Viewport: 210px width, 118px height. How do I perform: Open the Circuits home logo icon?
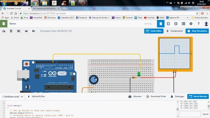coord(4,24)
